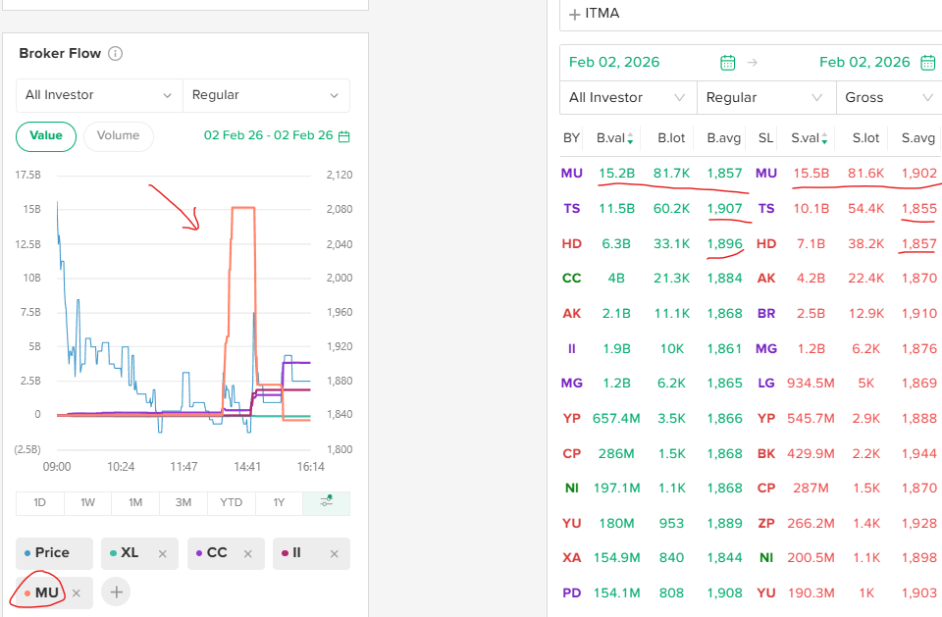This screenshot has height=617, width=942.
Task: Click the Broker Flow info icon
Action: tap(115, 54)
